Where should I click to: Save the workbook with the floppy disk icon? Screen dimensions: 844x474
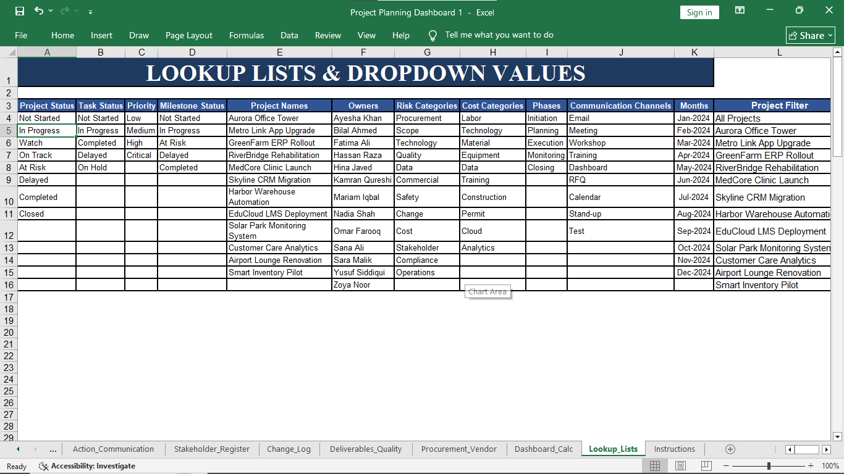point(20,11)
